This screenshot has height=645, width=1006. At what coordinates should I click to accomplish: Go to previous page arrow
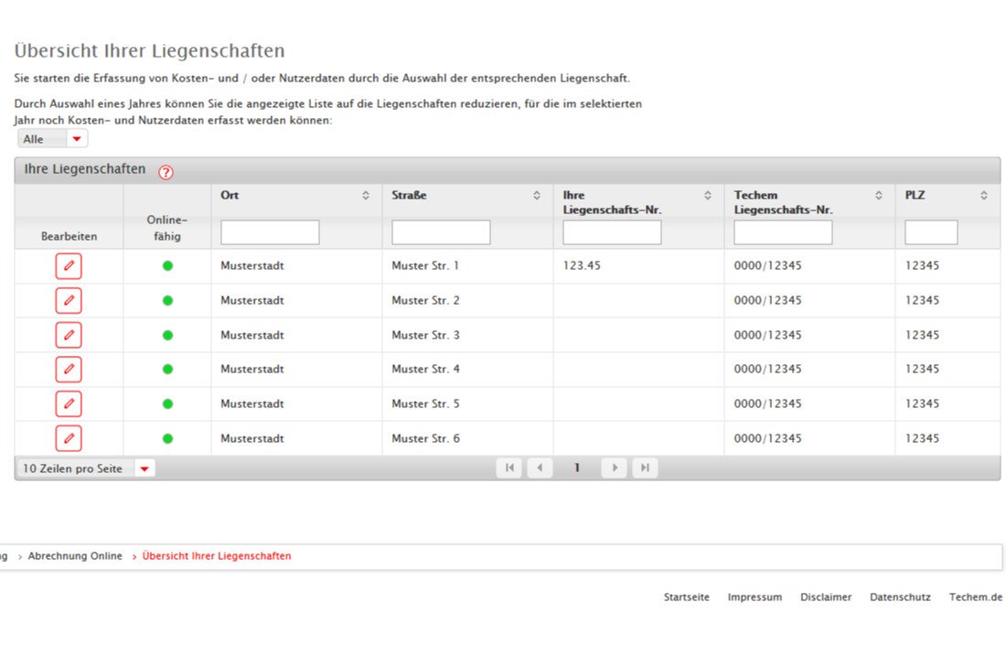click(x=540, y=468)
